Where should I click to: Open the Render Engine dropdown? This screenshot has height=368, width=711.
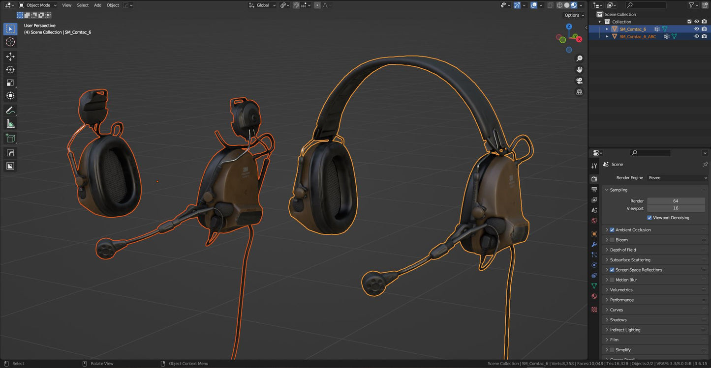(x=677, y=178)
